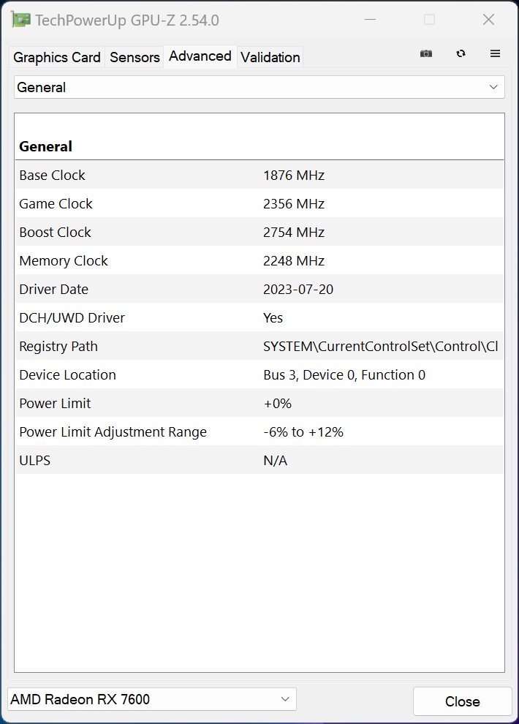This screenshot has width=519, height=724.
Task: Select the Base Clock label
Action: pyautogui.click(x=52, y=175)
